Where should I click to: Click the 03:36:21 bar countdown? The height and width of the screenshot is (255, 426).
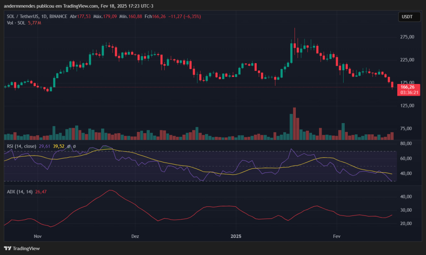tap(409, 93)
